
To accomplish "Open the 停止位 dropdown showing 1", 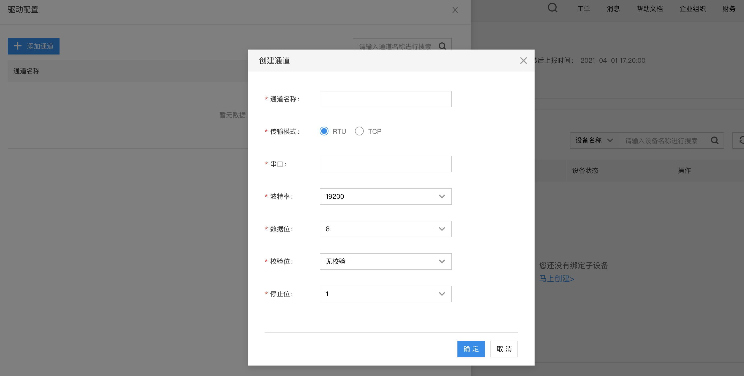I will (x=386, y=294).
